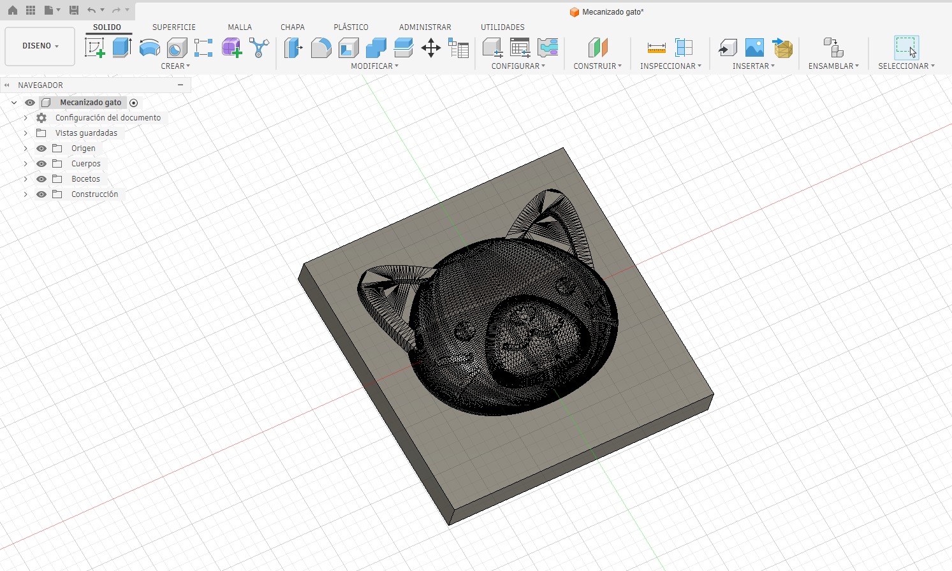Select the Measure tool
This screenshot has width=952, height=571.
656,48
